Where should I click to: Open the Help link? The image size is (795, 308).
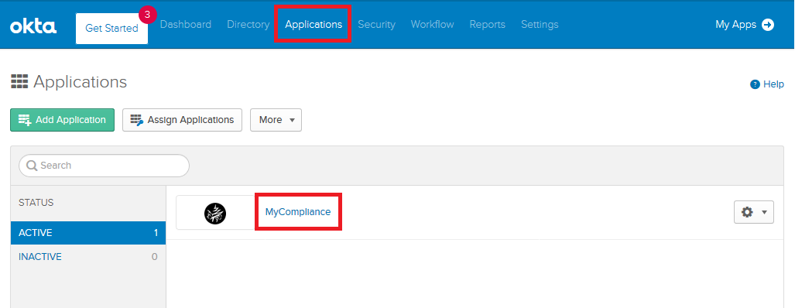tap(767, 84)
